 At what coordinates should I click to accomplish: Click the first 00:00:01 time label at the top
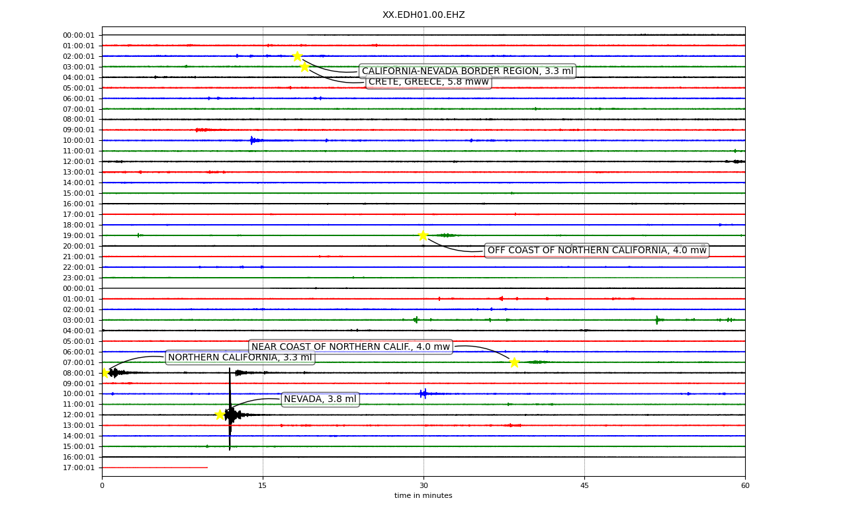79,35
